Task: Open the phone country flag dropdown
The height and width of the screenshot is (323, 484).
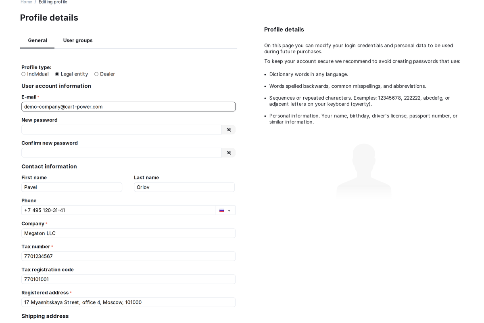Action: [x=225, y=210]
